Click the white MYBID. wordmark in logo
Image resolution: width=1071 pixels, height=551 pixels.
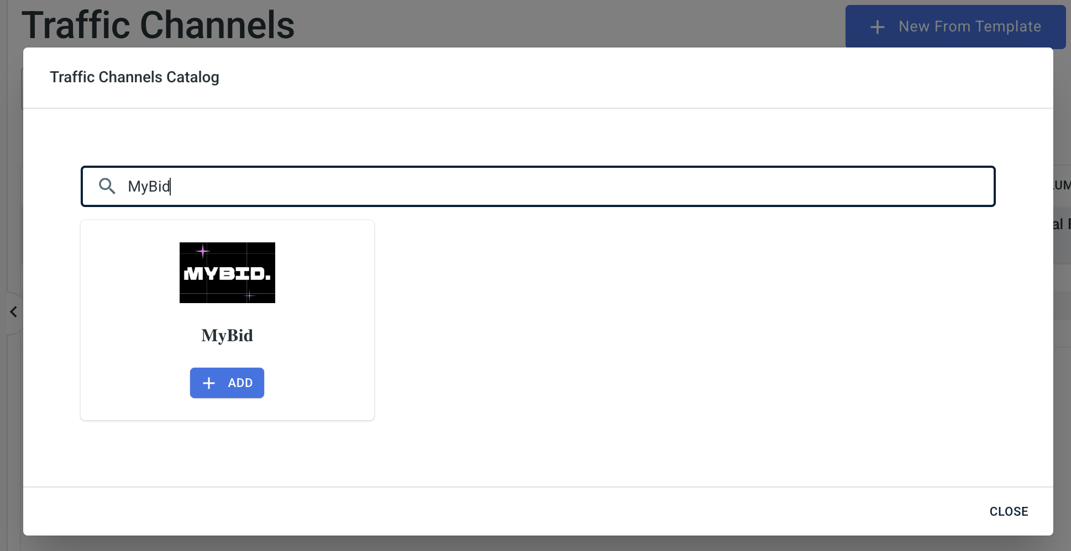(x=227, y=274)
